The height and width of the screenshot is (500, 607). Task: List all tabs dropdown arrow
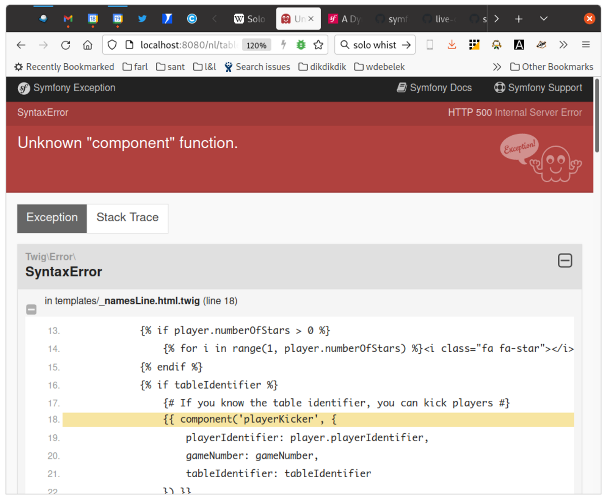pos(544,19)
